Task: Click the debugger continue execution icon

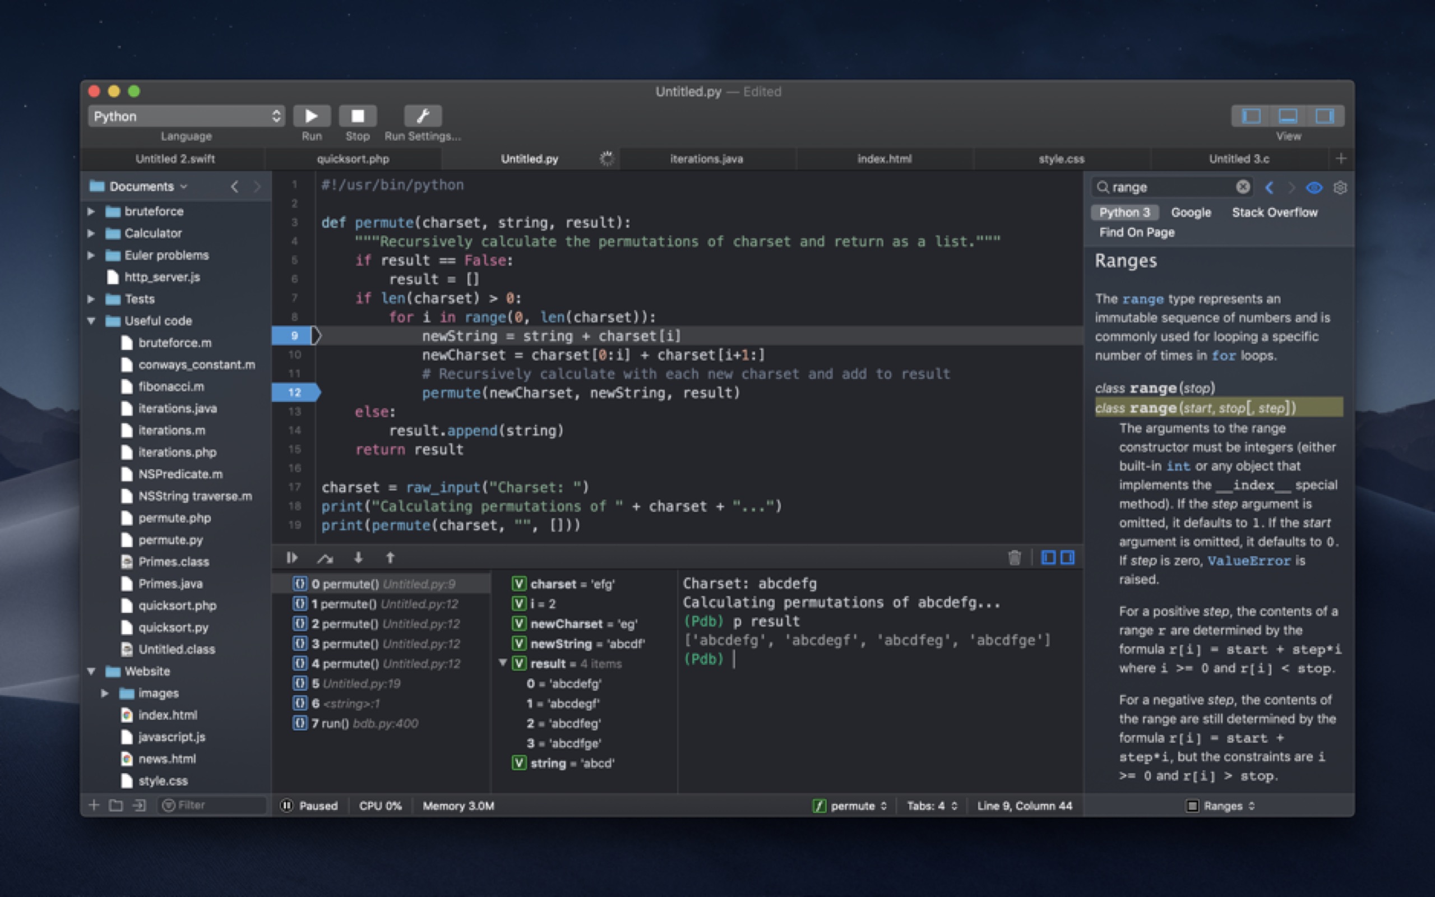Action: click(x=291, y=558)
